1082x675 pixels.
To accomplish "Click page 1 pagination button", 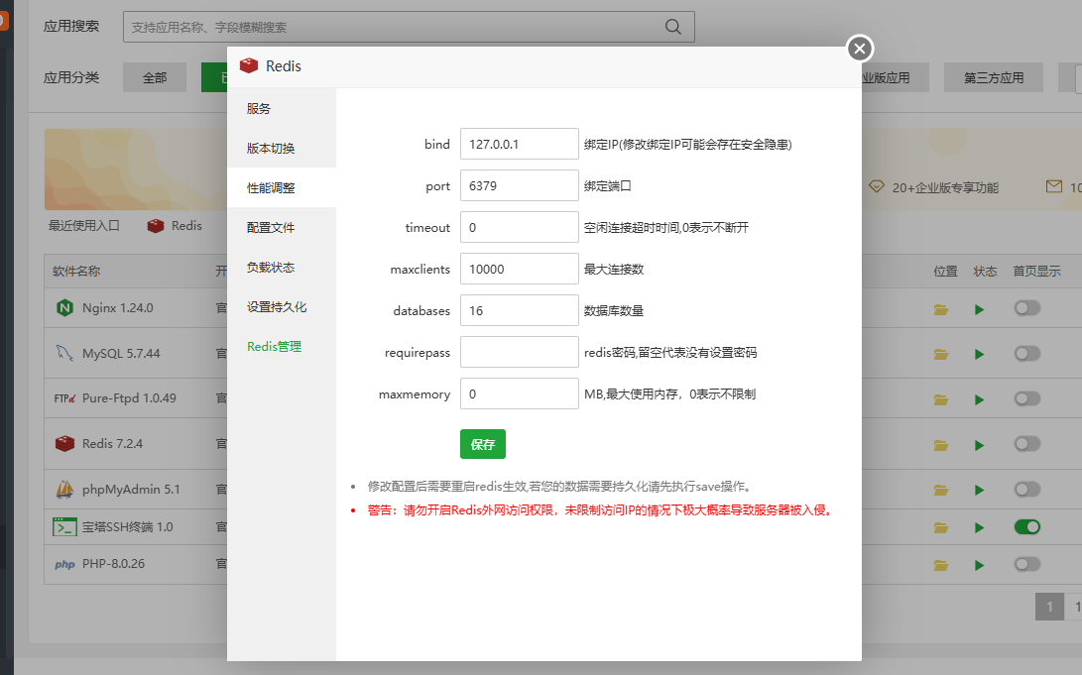I will (1049, 607).
